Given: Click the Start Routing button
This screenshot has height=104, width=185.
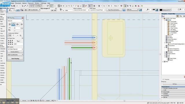Looking at the screenshot, I should 15,59.
